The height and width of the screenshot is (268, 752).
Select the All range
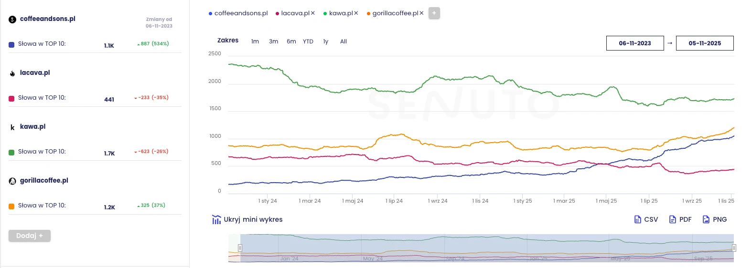coord(344,41)
